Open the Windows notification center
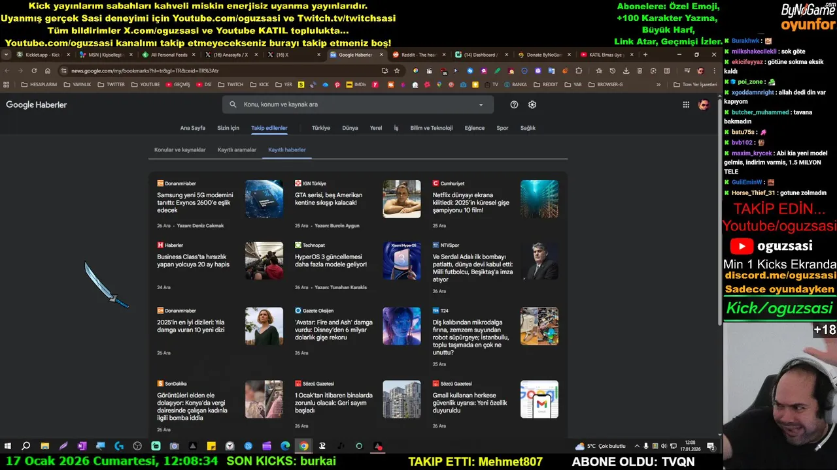Screen dimensions: 837x470 pos(710,446)
